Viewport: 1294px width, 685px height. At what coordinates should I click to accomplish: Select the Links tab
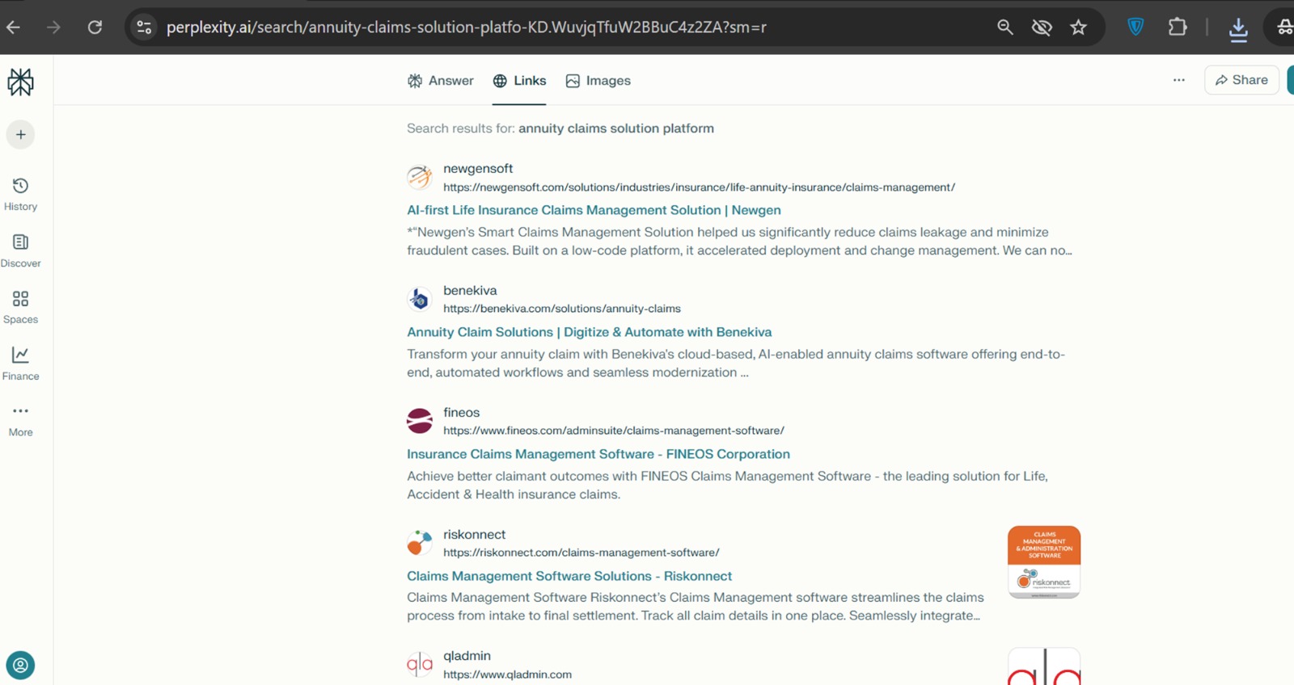(519, 81)
